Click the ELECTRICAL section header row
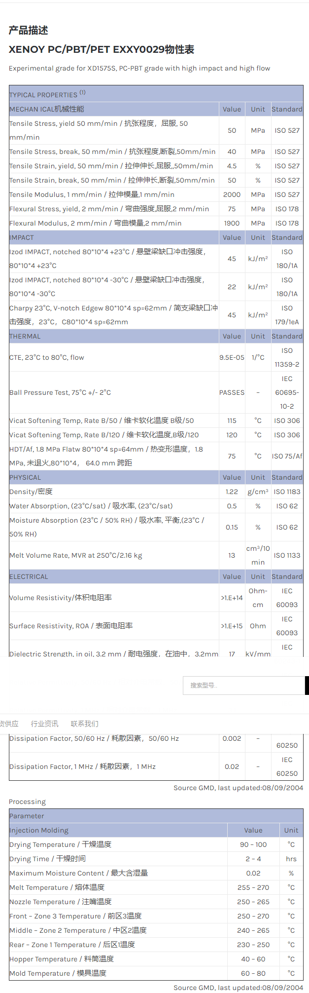Screen dimensions: 309x993 [29, 576]
